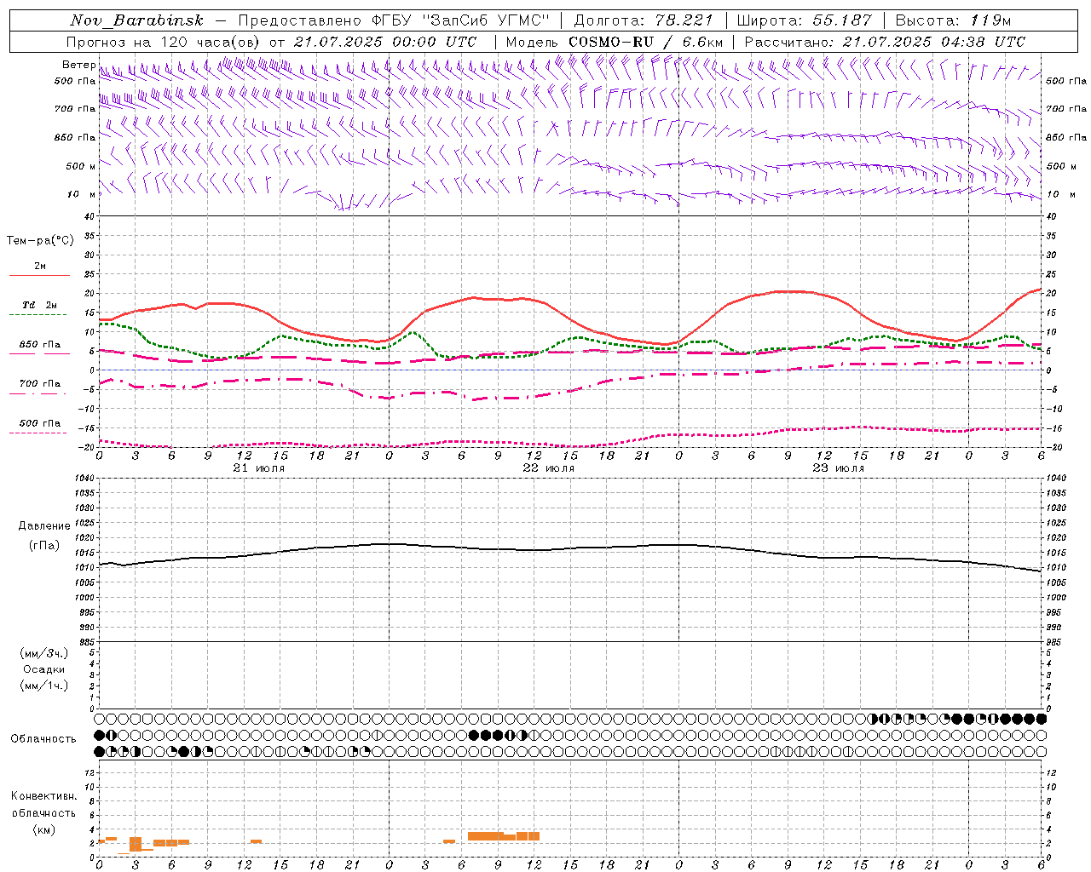Select the 'Предоставлено ФГБУ "ЗапСиб УГМС"' text
The image size is (1091, 872).
[x=394, y=20]
